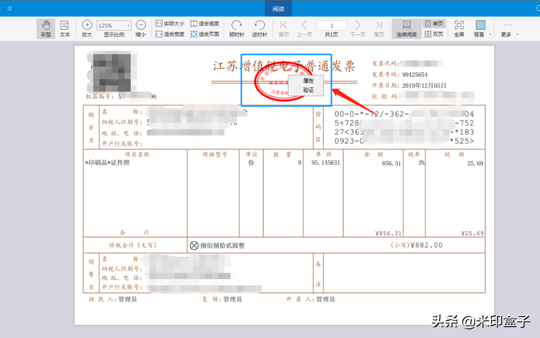
Task: Fit page to height (适合高度)
Action: pyautogui.click(x=205, y=23)
